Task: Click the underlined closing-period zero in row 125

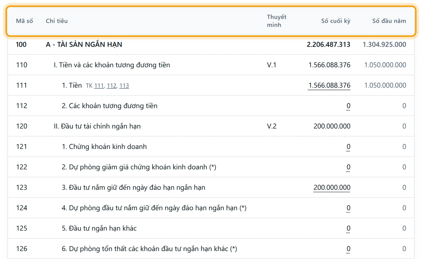Action: [x=348, y=228]
